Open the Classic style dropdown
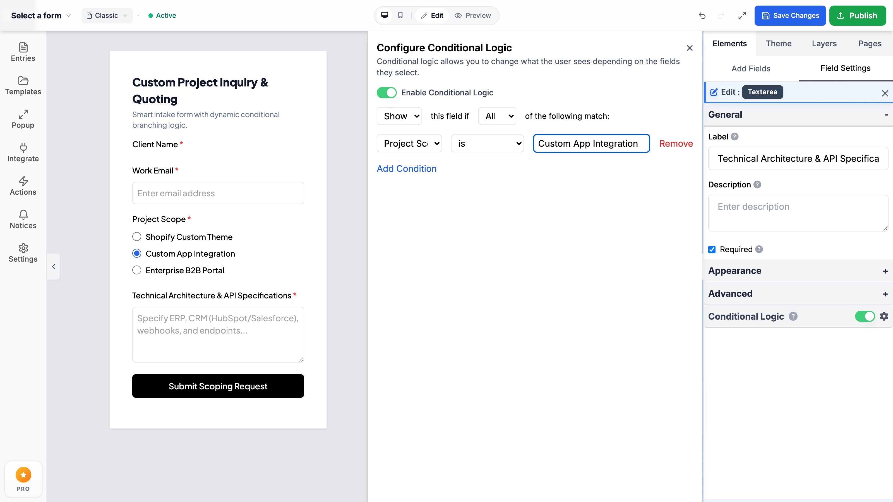Viewport: 893px width, 502px height. [x=107, y=16]
